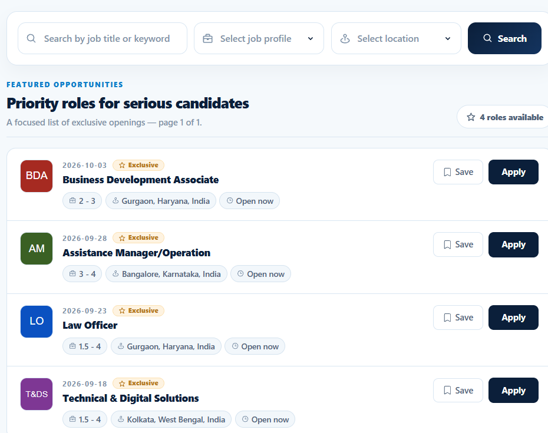Click the briefcase icon in job profile selector
The height and width of the screenshot is (433, 548).
207,38
